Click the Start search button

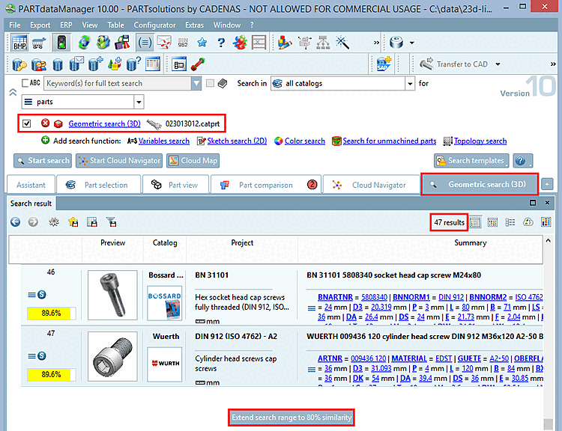43,161
